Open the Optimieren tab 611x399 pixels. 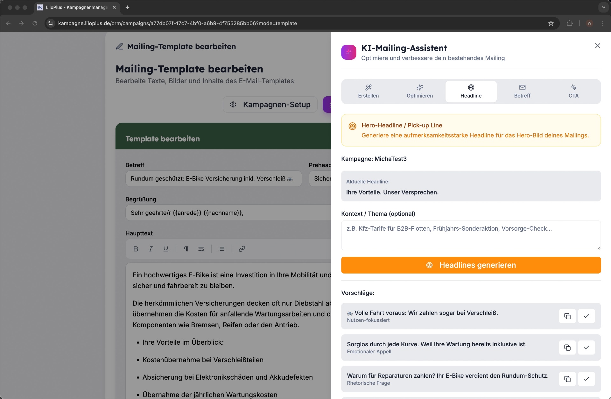(419, 91)
